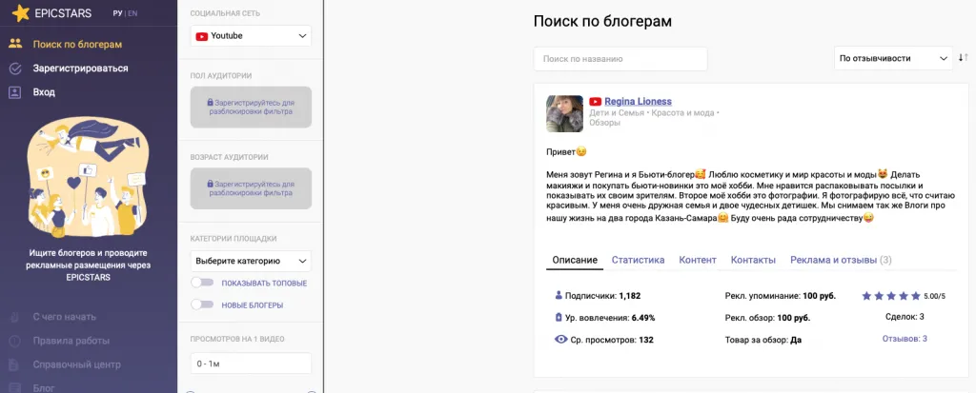Image resolution: width=976 pixels, height=393 pixels.
Task: Click the Отзывов: 3 link
Action: click(x=905, y=339)
